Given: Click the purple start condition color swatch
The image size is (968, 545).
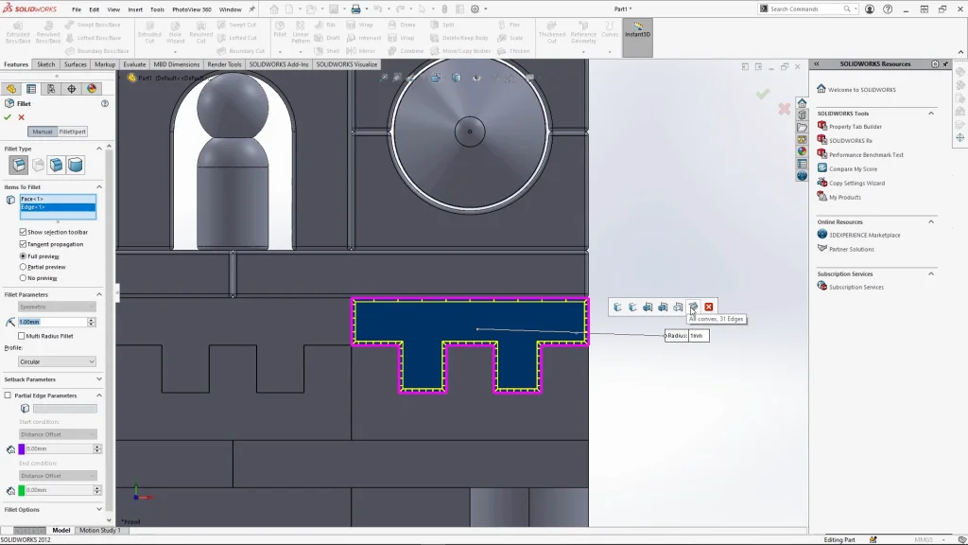Looking at the screenshot, I should coord(22,449).
